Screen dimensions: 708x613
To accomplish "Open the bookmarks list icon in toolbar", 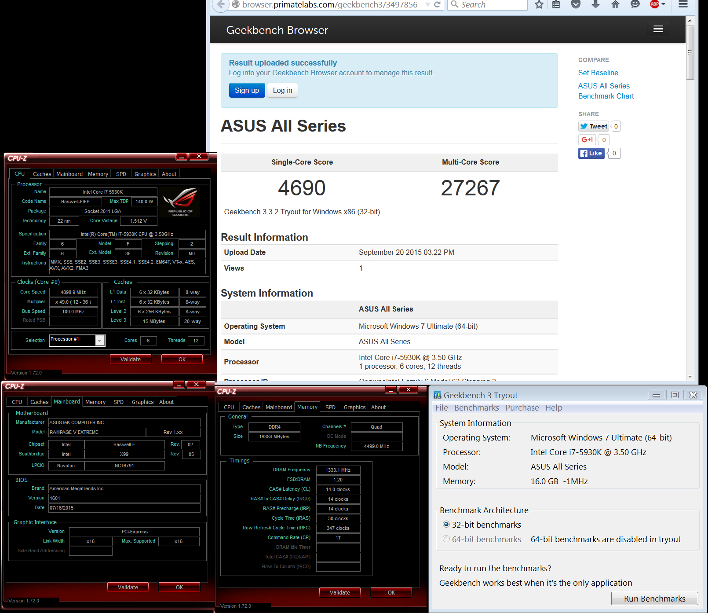I will point(556,5).
